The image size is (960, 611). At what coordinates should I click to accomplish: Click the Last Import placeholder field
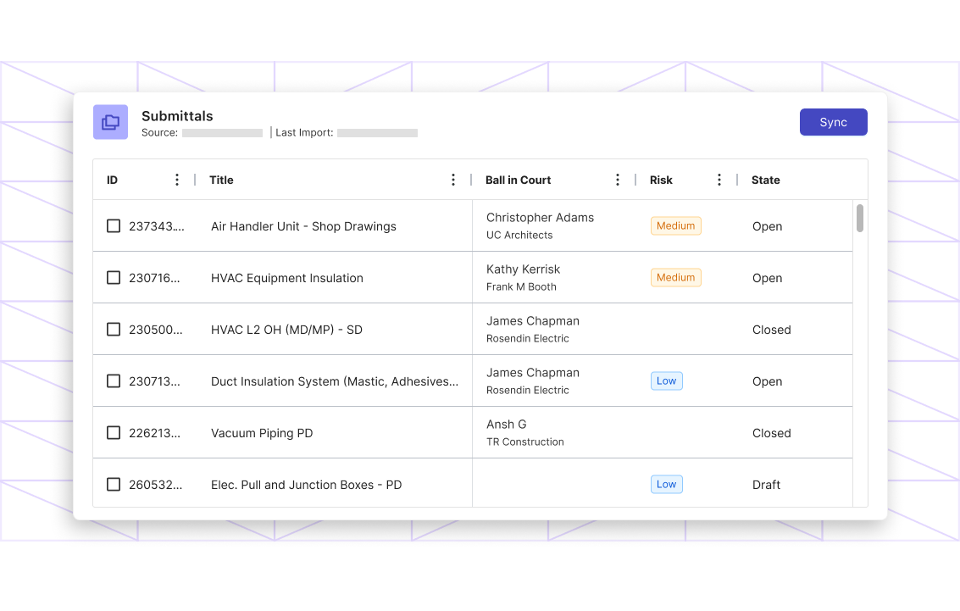[x=377, y=132]
